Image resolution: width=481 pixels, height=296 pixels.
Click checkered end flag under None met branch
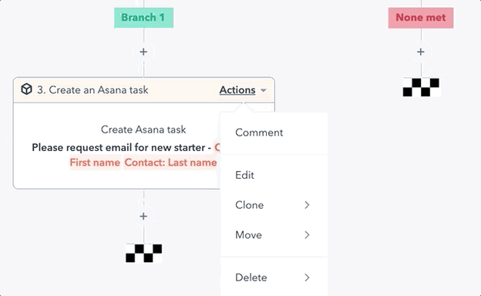tap(421, 87)
